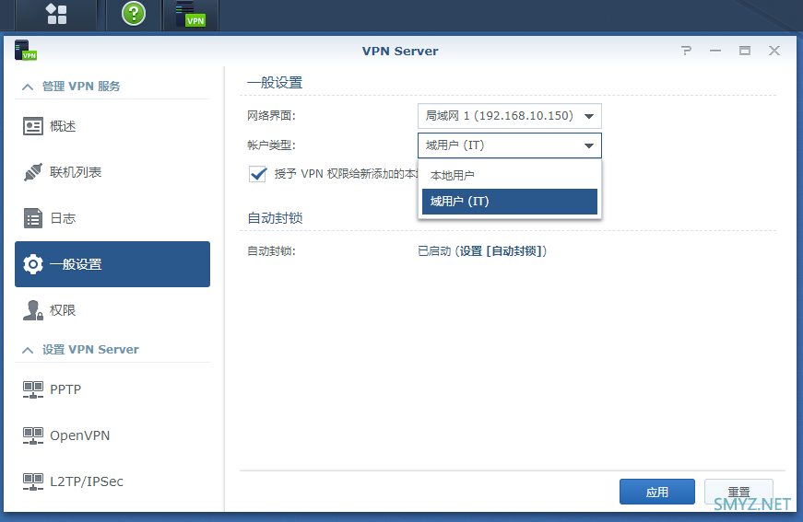Choose 域用户 (IT) from the dropdown list
Screen dimensions: 803x522
(510, 202)
